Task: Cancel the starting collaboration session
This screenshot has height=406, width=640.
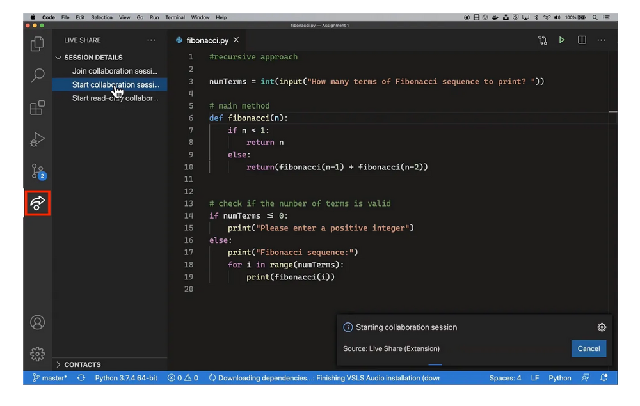Action: pos(588,348)
